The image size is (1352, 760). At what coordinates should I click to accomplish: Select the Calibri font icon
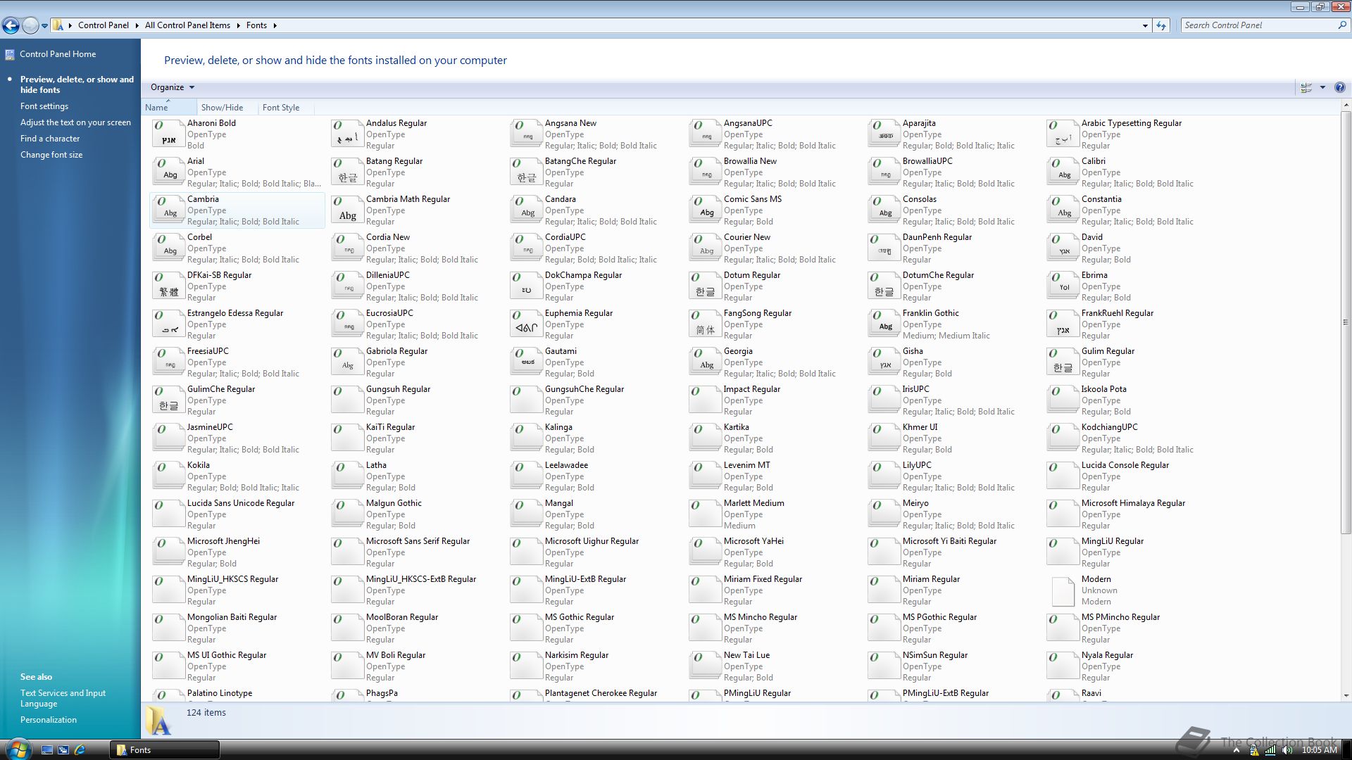pyautogui.click(x=1063, y=172)
